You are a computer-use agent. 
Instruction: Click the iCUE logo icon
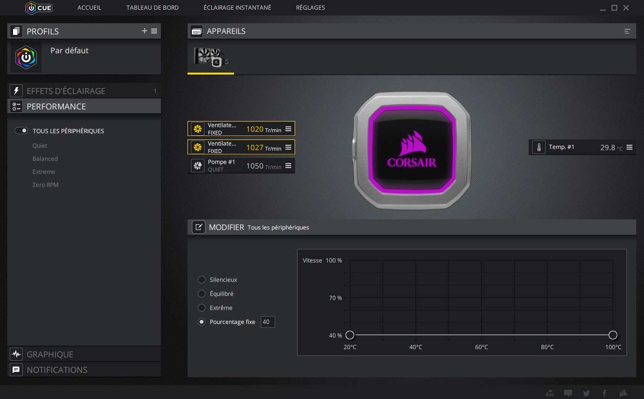39,7
